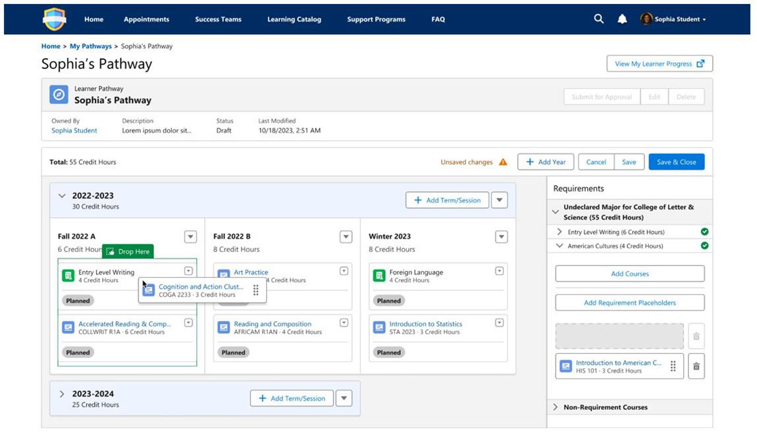Image resolution: width=757 pixels, height=446 pixels.
Task: Open the Learning Catalog menu
Action: tap(294, 19)
